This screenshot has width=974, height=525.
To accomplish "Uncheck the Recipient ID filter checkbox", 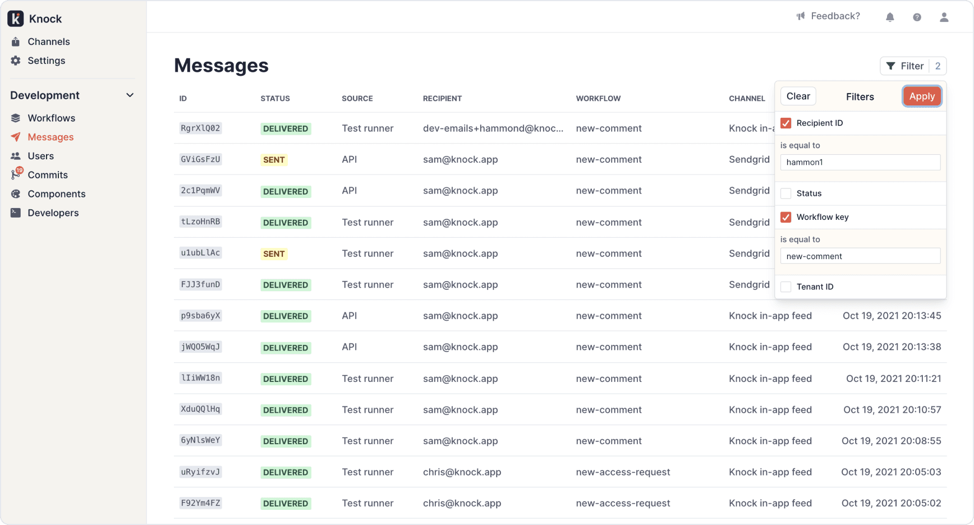I will point(786,123).
